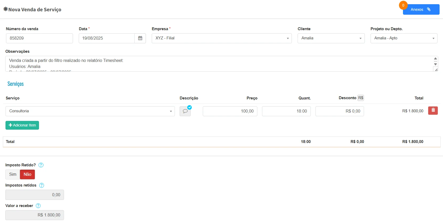
Task: Click the orange attachments count badge
Action: point(403,5)
